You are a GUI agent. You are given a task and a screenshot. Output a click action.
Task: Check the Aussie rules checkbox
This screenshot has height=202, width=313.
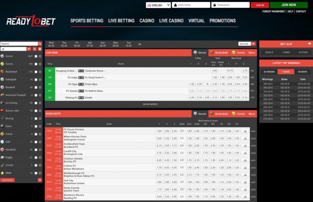pos(36,111)
